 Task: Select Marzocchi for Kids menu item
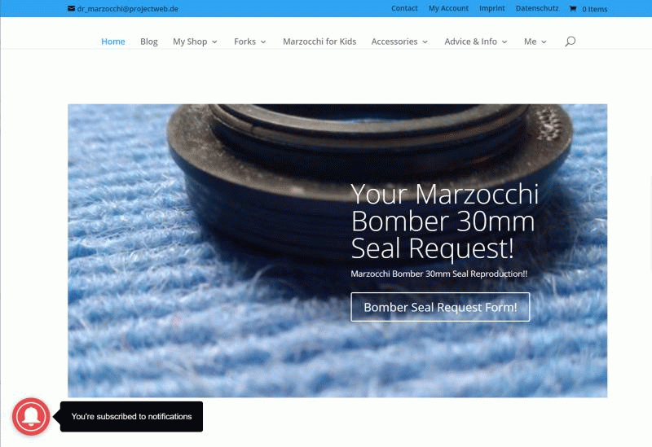(x=319, y=42)
